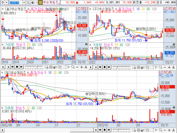Image resolution: width=177 pixels, height=133 pixels.
Task: Click the stock search magnifier icon
Action: coord(28,2)
